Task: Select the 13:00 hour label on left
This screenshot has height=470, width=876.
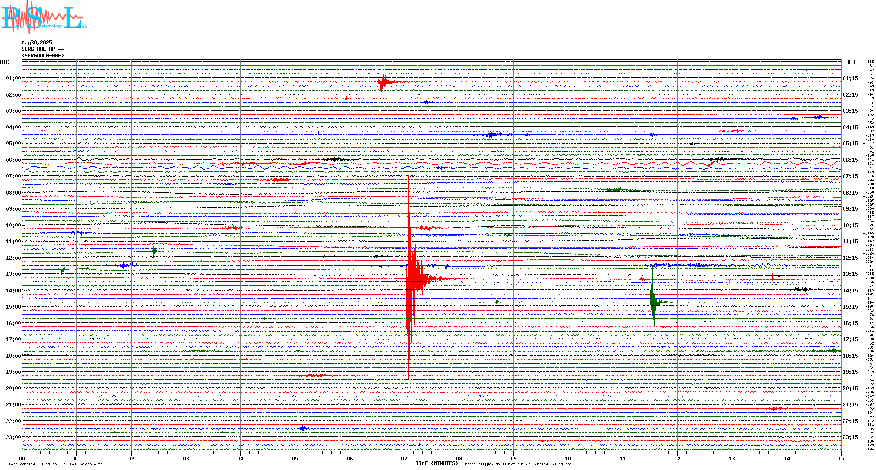Action: pyautogui.click(x=13, y=274)
